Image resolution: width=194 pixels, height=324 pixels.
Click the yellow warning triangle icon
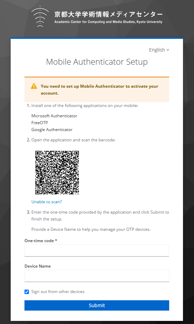[34, 86]
